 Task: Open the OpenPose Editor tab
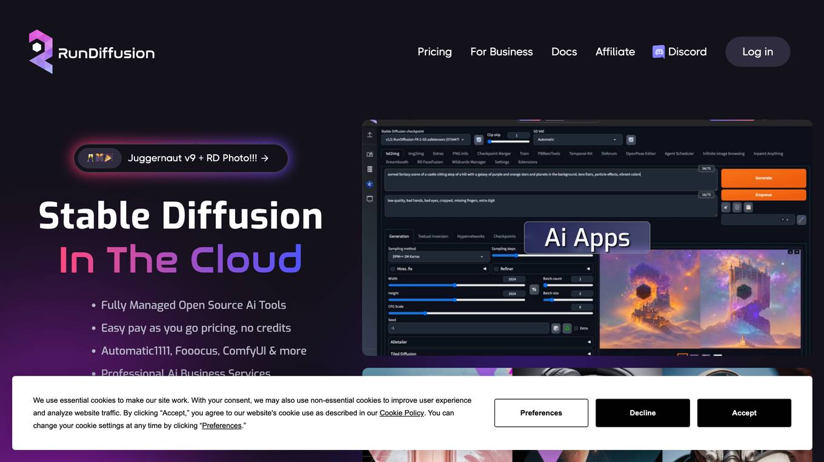pyautogui.click(x=641, y=154)
